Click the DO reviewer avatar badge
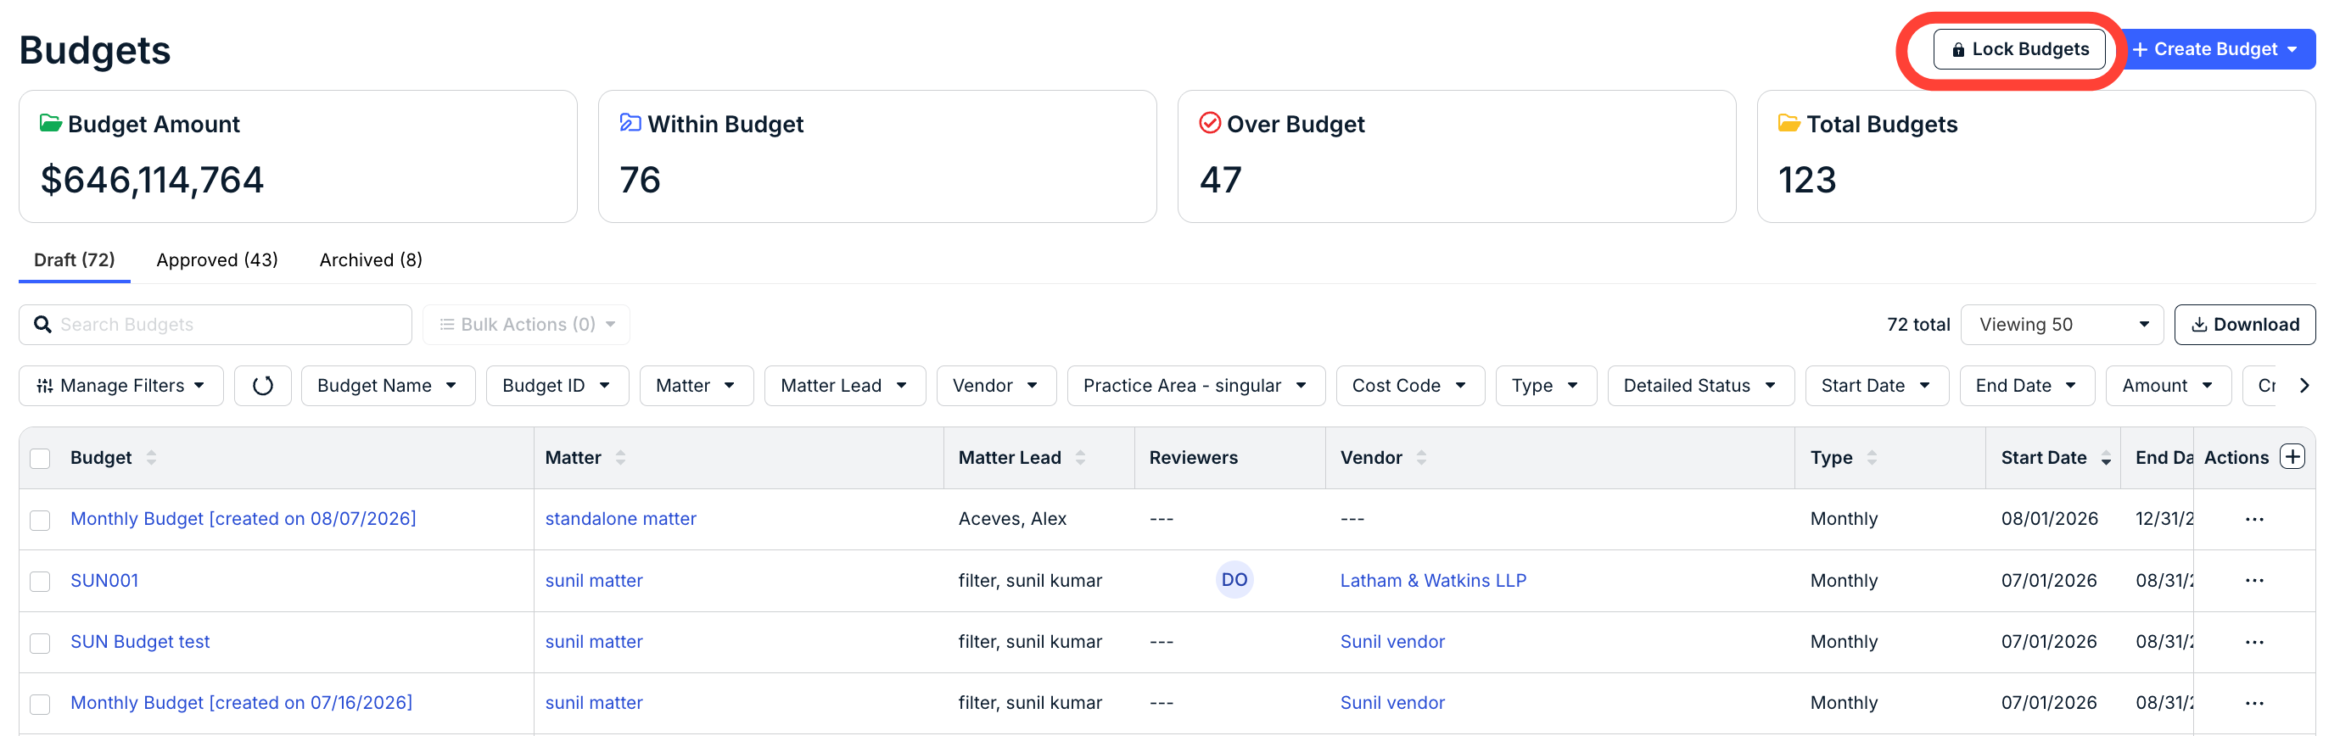 click(1234, 580)
